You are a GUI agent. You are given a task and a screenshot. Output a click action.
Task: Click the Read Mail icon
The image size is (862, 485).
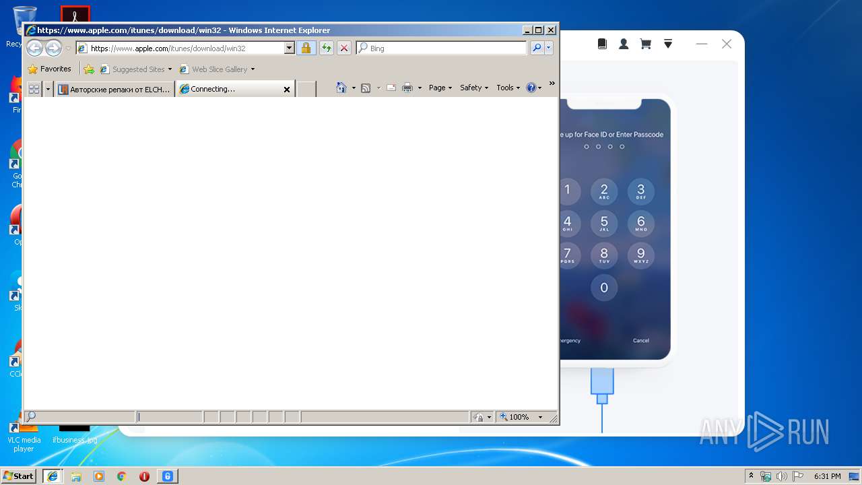[x=391, y=88]
